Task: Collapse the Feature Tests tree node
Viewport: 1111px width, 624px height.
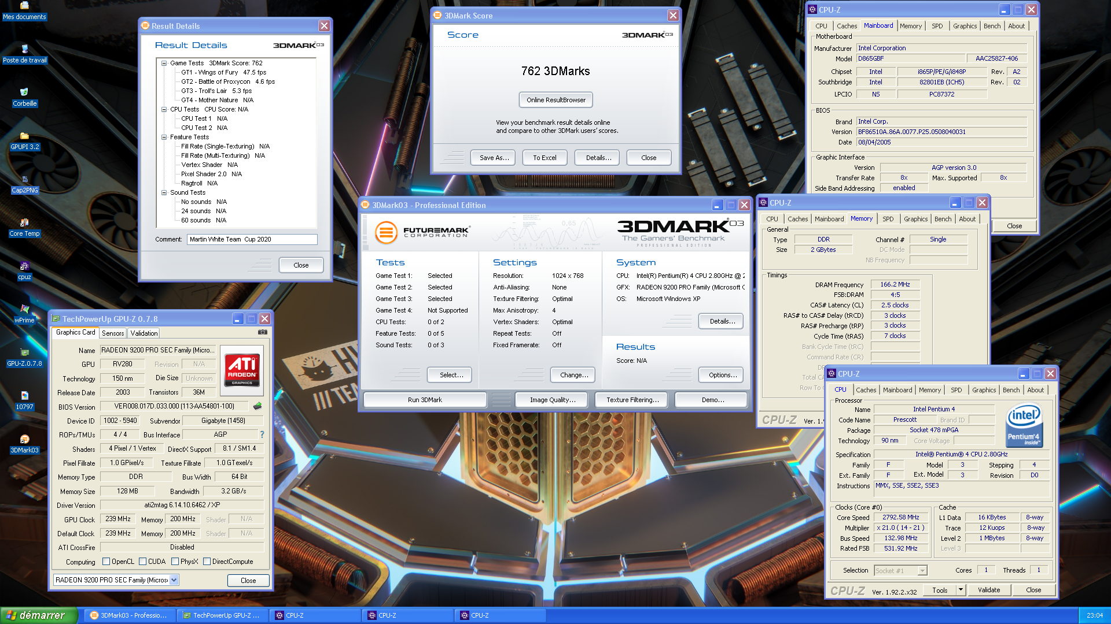Action: (164, 137)
